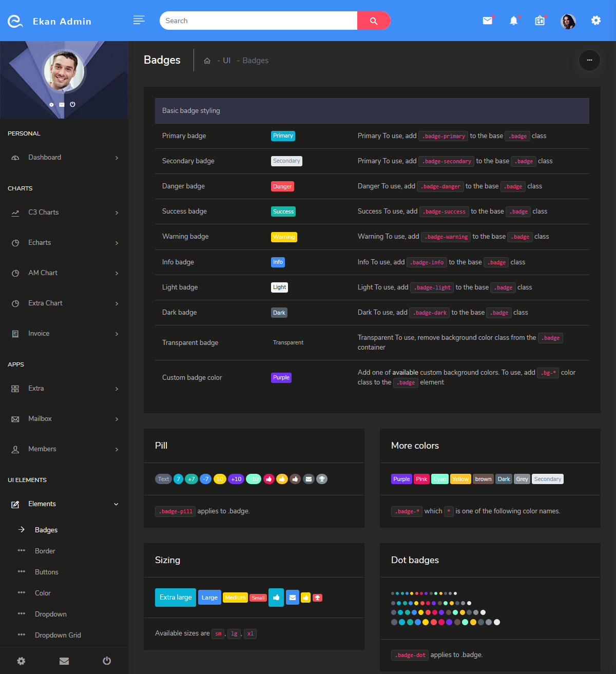
Task: Click the settings gear in the top bar
Action: [595, 21]
